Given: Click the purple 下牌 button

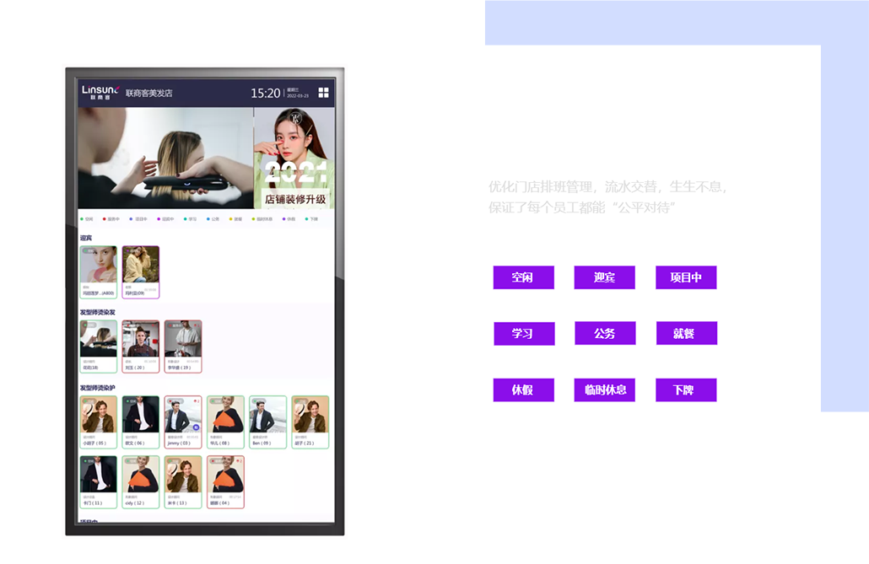Looking at the screenshot, I should [x=686, y=389].
